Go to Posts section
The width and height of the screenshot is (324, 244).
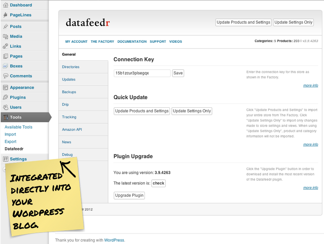pyautogui.click(x=16, y=26)
